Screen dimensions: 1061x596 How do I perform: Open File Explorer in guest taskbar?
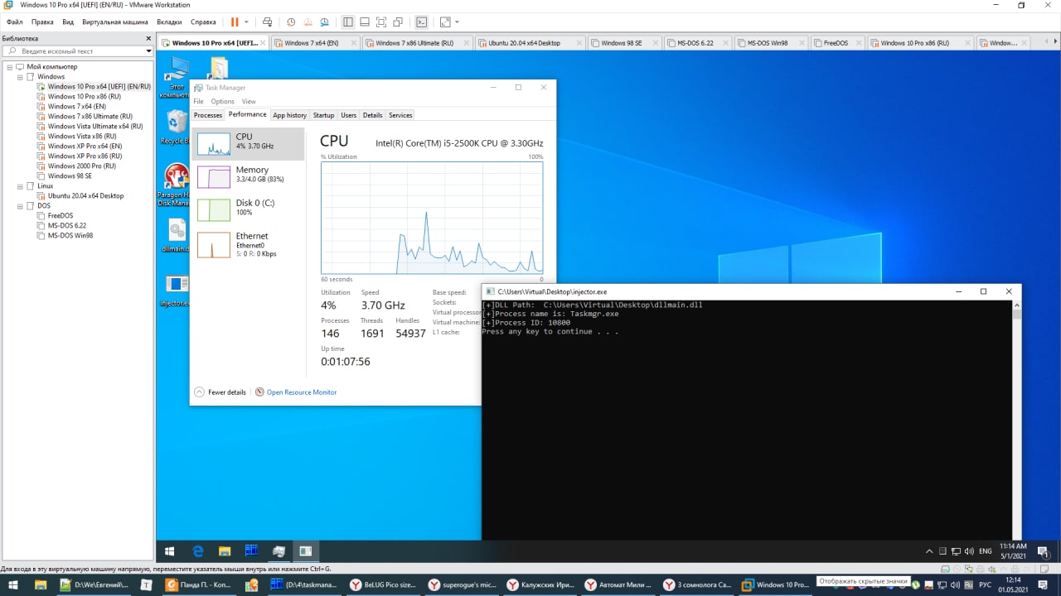pos(225,550)
